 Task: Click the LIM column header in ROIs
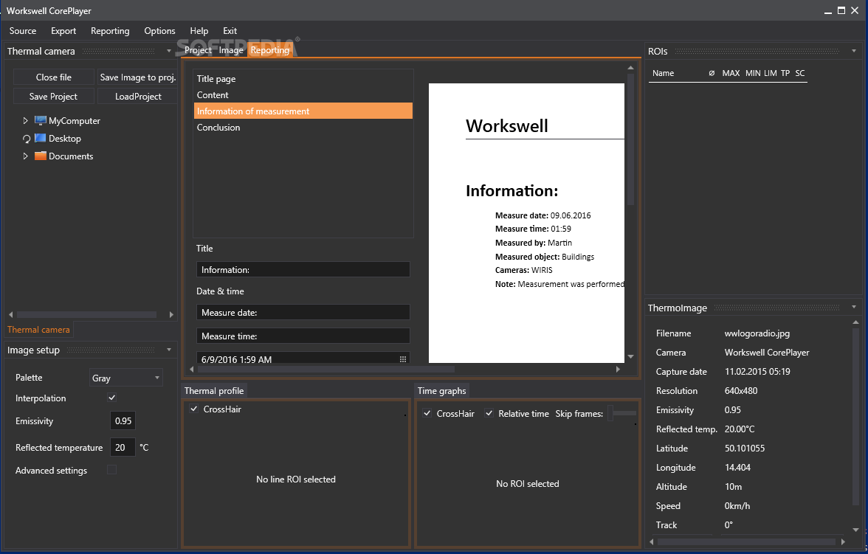(x=770, y=73)
